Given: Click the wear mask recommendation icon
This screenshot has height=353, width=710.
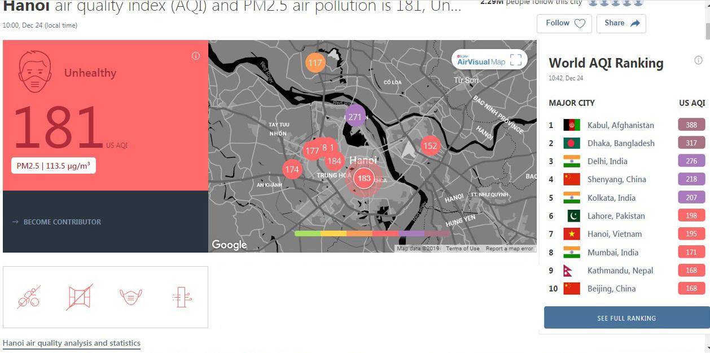Looking at the screenshot, I should click(131, 297).
